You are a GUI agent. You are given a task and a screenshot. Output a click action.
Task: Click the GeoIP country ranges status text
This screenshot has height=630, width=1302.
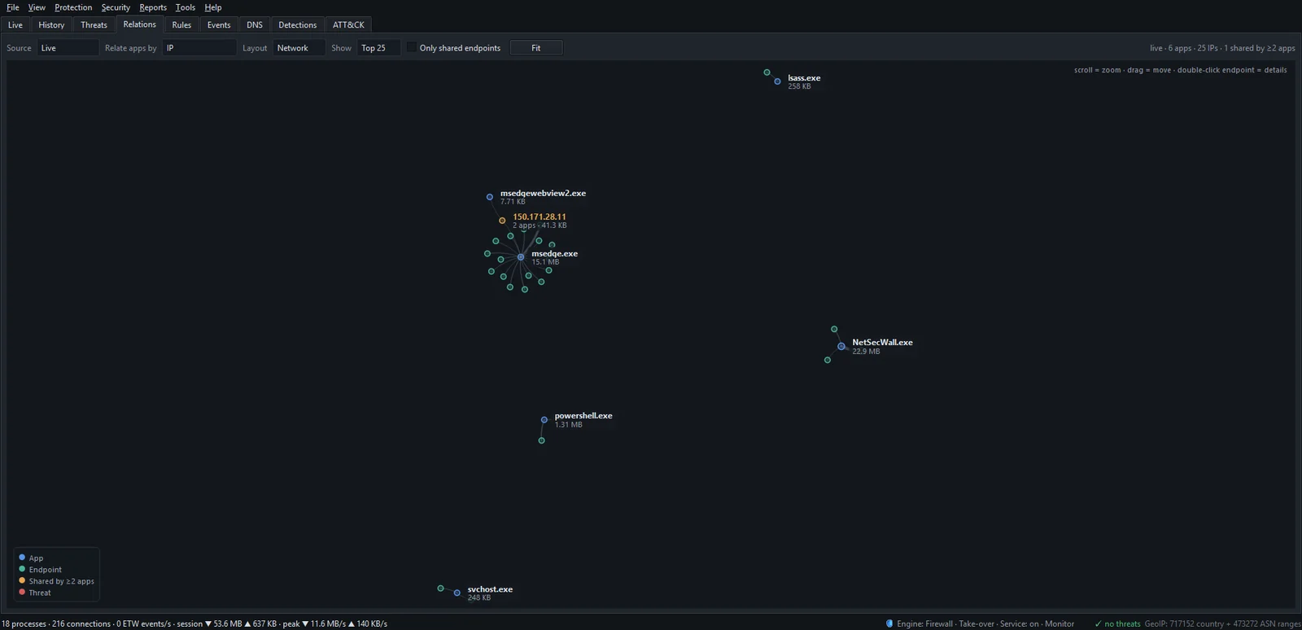pos(1222,623)
